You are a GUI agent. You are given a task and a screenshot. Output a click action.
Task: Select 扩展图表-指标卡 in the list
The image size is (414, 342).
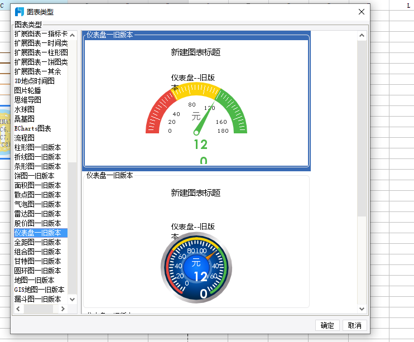pos(41,34)
